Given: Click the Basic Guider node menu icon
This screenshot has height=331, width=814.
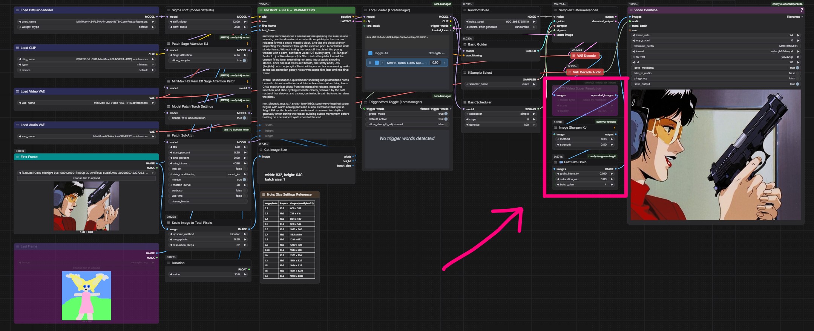Looking at the screenshot, I should tap(465, 44).
